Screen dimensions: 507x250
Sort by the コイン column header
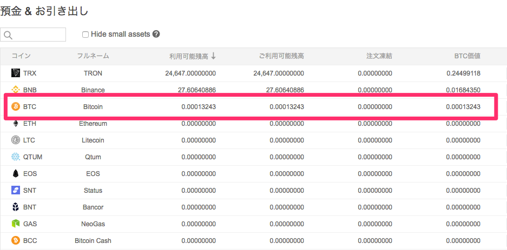point(21,56)
